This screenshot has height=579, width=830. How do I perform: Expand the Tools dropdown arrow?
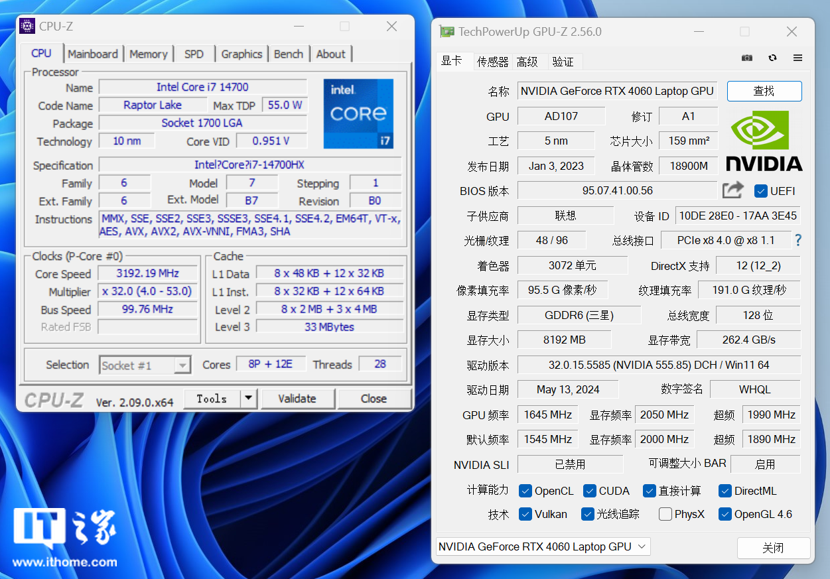pyautogui.click(x=248, y=399)
